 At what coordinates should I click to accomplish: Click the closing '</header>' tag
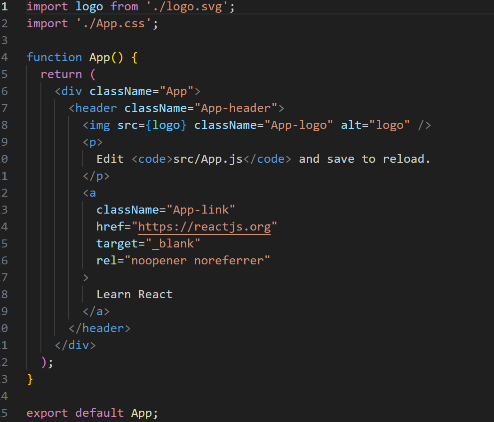point(100,328)
